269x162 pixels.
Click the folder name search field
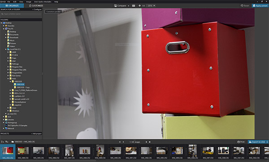click(x=21, y=14)
